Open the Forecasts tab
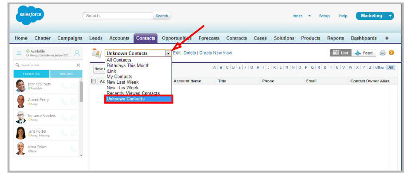Viewport: 411px width, 176px height. [x=209, y=38]
